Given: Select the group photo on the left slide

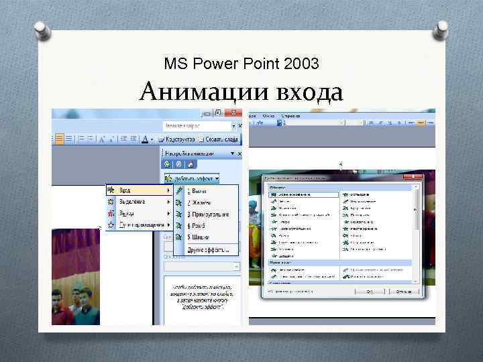Looking at the screenshot, I should tap(76, 276).
